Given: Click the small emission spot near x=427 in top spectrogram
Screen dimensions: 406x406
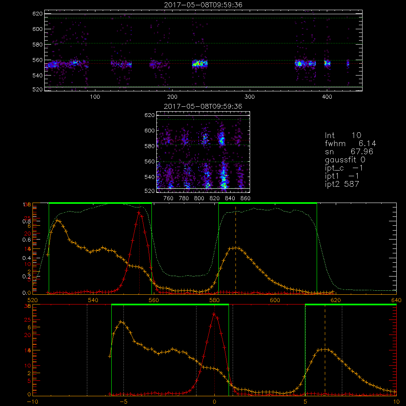Looking at the screenshot, I should coord(348,63).
